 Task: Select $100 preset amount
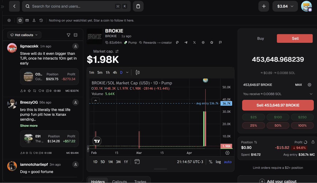click(x=278, y=117)
